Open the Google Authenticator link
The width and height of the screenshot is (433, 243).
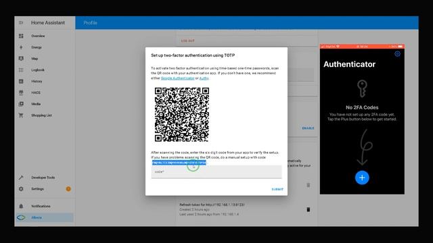coord(177,78)
